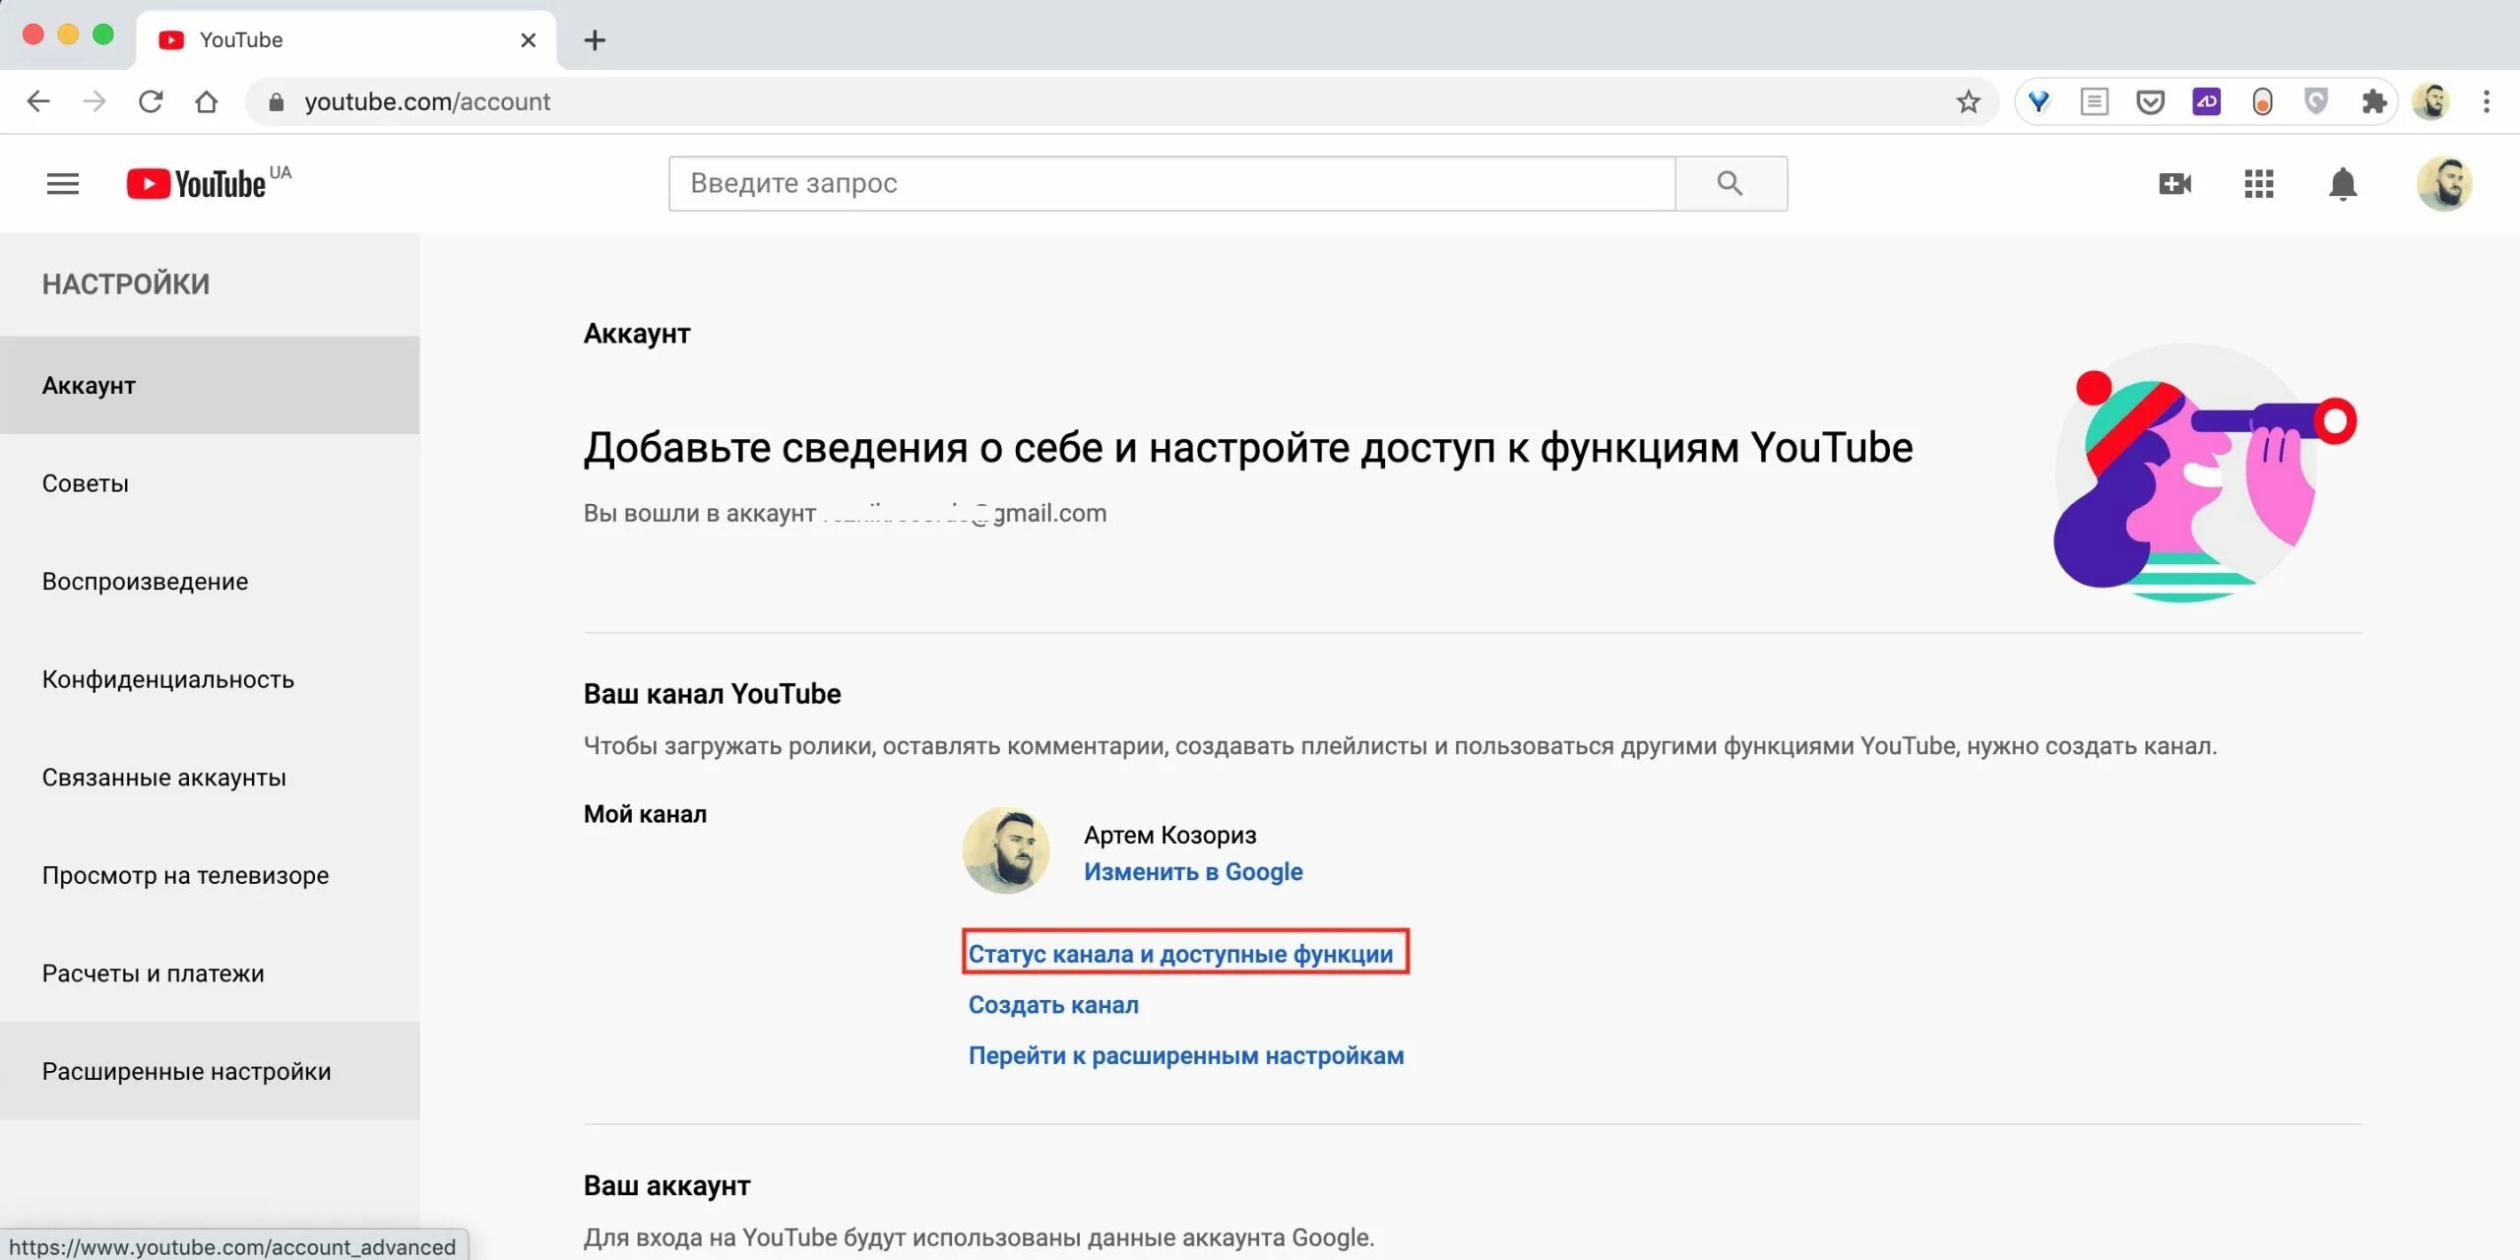Screen dimensions: 2520x1260
Task: Click the Введите запрос search field
Action: [1171, 183]
